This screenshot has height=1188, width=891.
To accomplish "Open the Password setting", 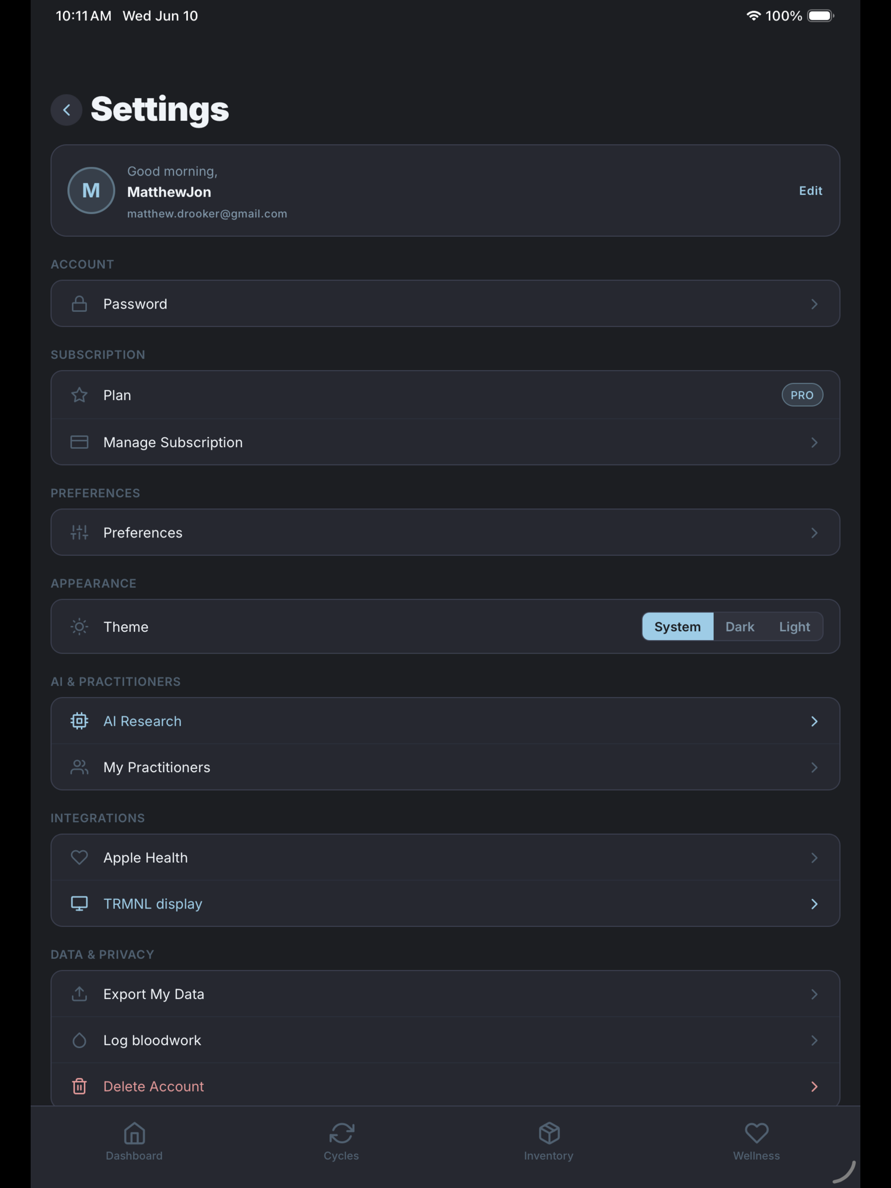I will pyautogui.click(x=445, y=303).
